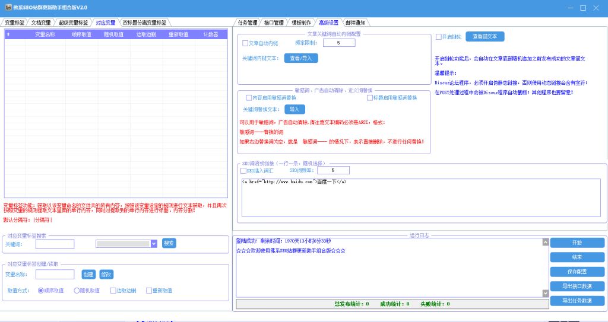Click the 温馨提示 text
Image resolution: width=608 pixels, height=322 pixels.
coord(445,73)
